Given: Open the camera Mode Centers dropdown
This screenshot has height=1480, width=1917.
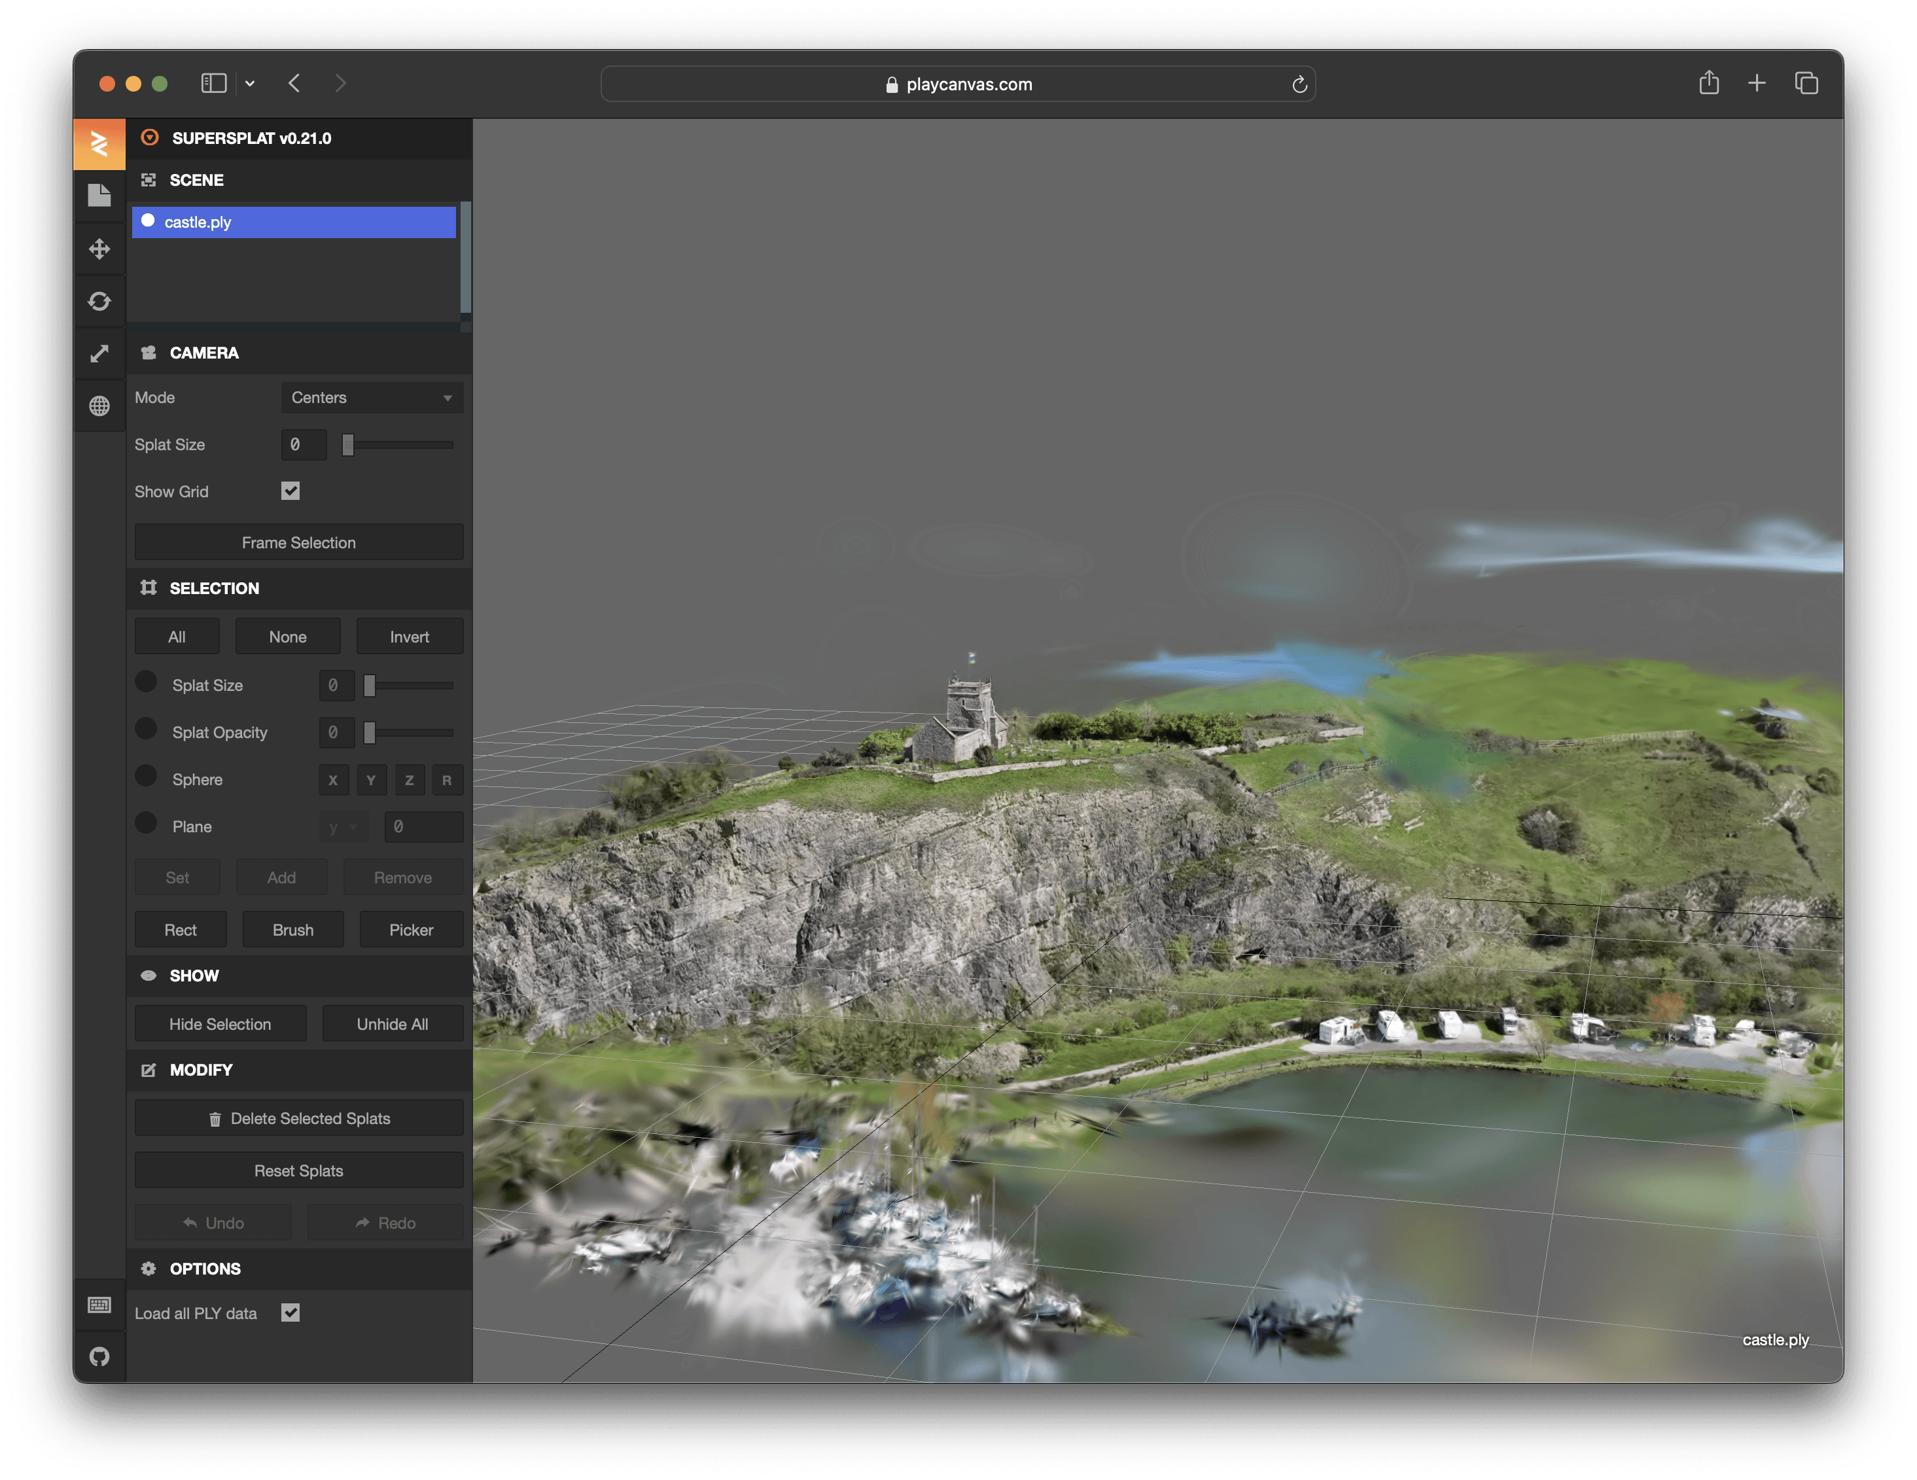Looking at the screenshot, I should click(372, 398).
